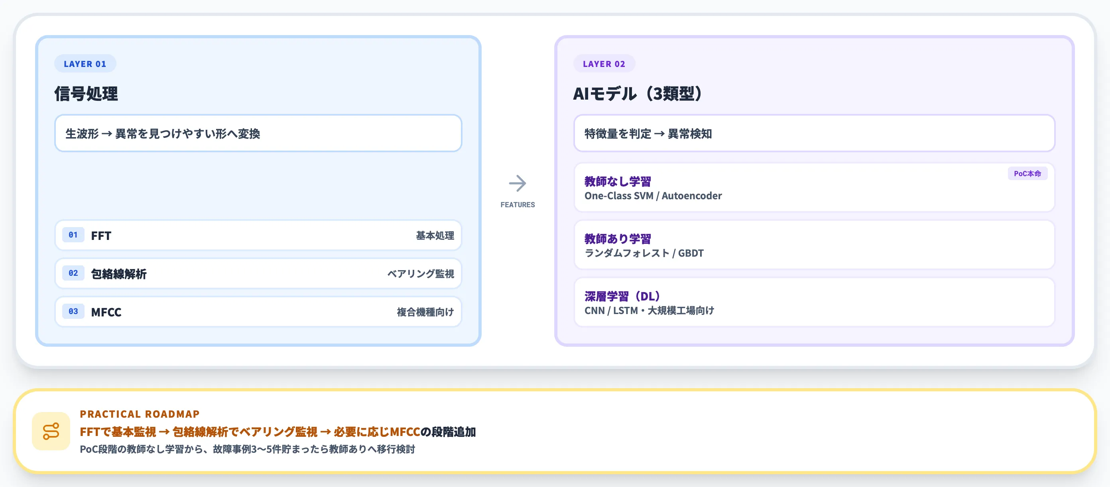Click the 包絡線解析 row title

(118, 274)
